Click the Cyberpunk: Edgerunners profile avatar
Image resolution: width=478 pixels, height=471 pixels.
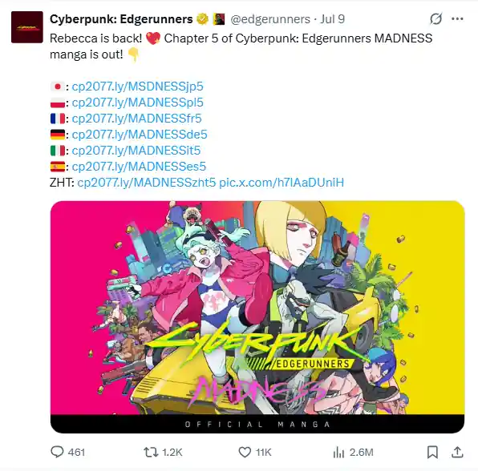tap(26, 27)
